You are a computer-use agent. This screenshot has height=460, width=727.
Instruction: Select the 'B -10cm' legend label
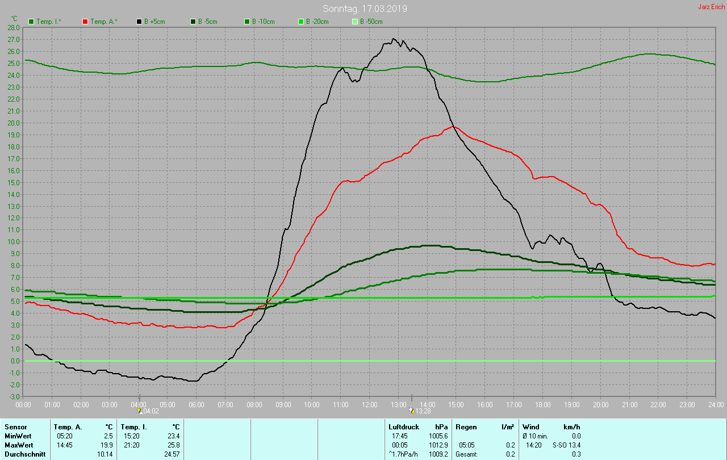pos(263,22)
